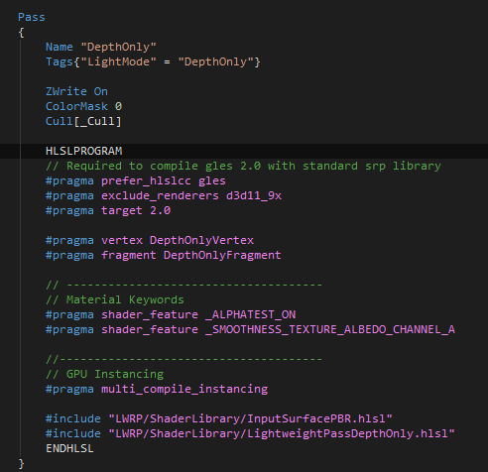Click the Tags LightMode DepthOnly line

point(153,61)
